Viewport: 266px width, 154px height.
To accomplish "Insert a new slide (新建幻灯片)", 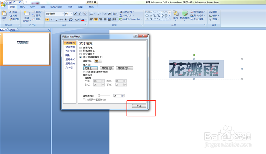I will (x=27, y=16).
